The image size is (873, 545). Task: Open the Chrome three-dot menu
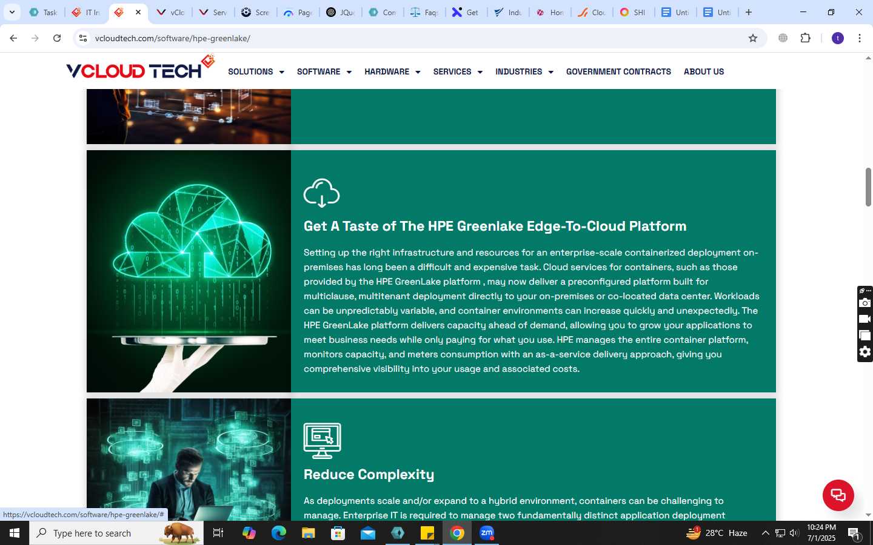click(x=860, y=38)
